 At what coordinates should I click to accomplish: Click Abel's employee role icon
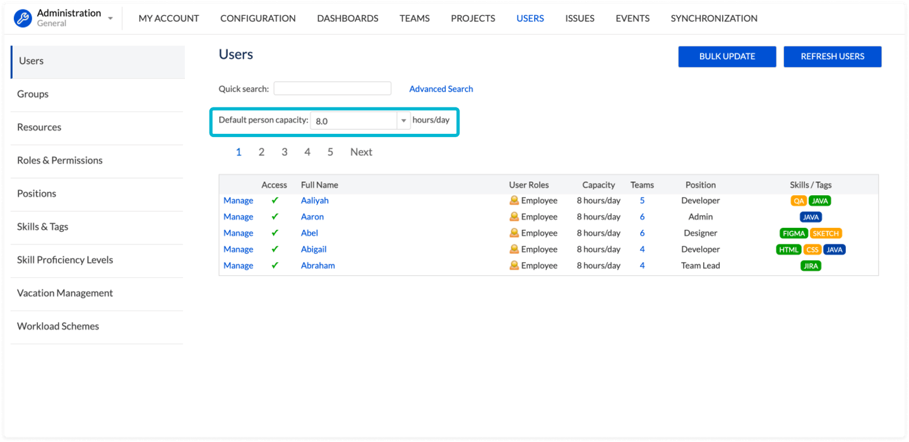pyautogui.click(x=514, y=233)
